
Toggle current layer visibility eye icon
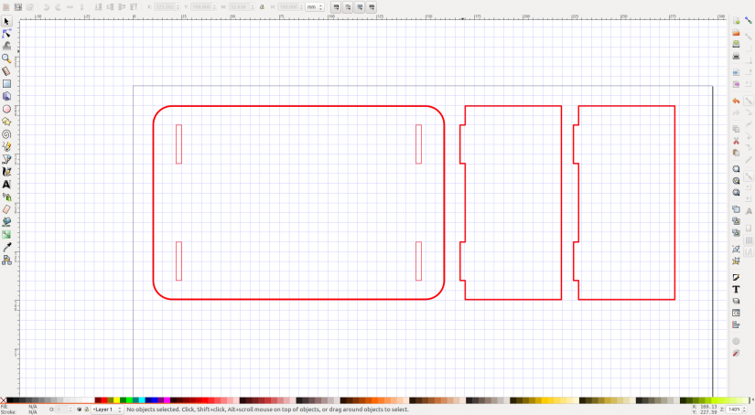pos(79,410)
